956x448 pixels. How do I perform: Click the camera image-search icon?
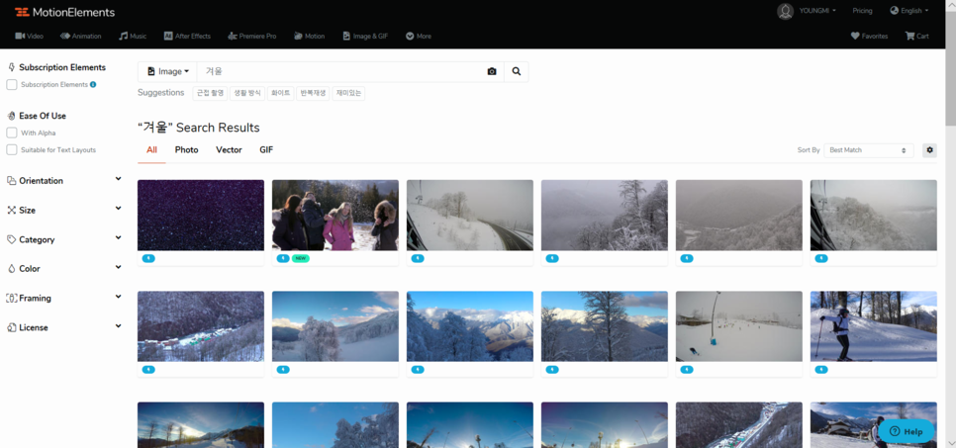click(492, 71)
